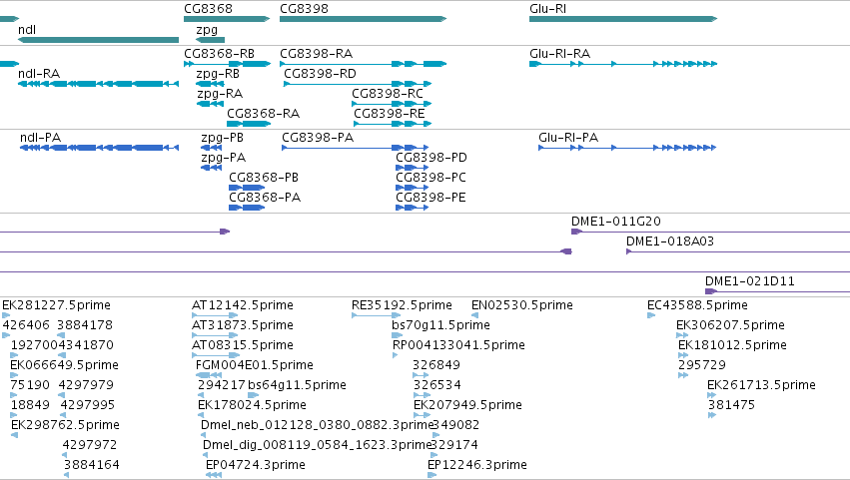Viewport: 850px width, 480px height.
Task: Open transcript CG8368-RB
Action: 219,54
